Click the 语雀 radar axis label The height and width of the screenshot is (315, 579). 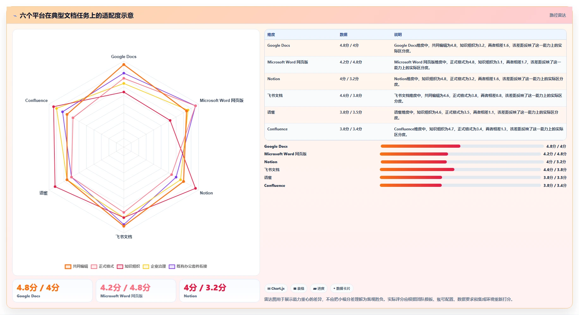coord(44,193)
